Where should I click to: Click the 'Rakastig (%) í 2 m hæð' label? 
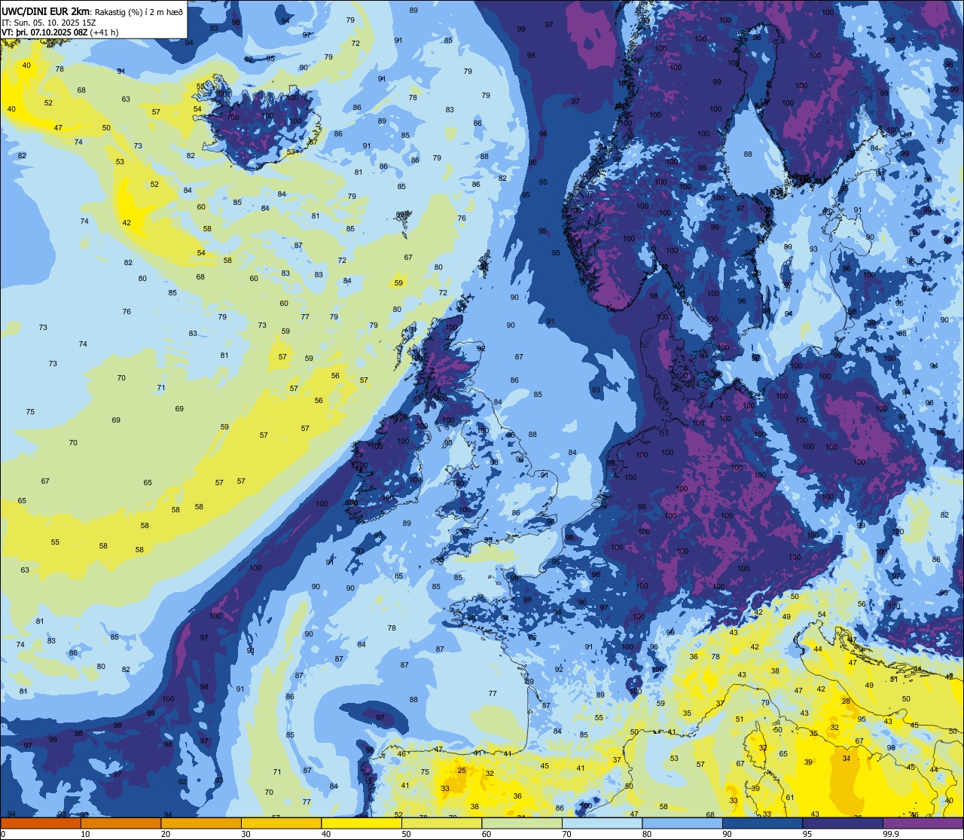[x=139, y=11]
